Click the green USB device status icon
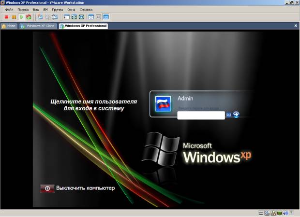300x217 pixels. tap(279, 213)
